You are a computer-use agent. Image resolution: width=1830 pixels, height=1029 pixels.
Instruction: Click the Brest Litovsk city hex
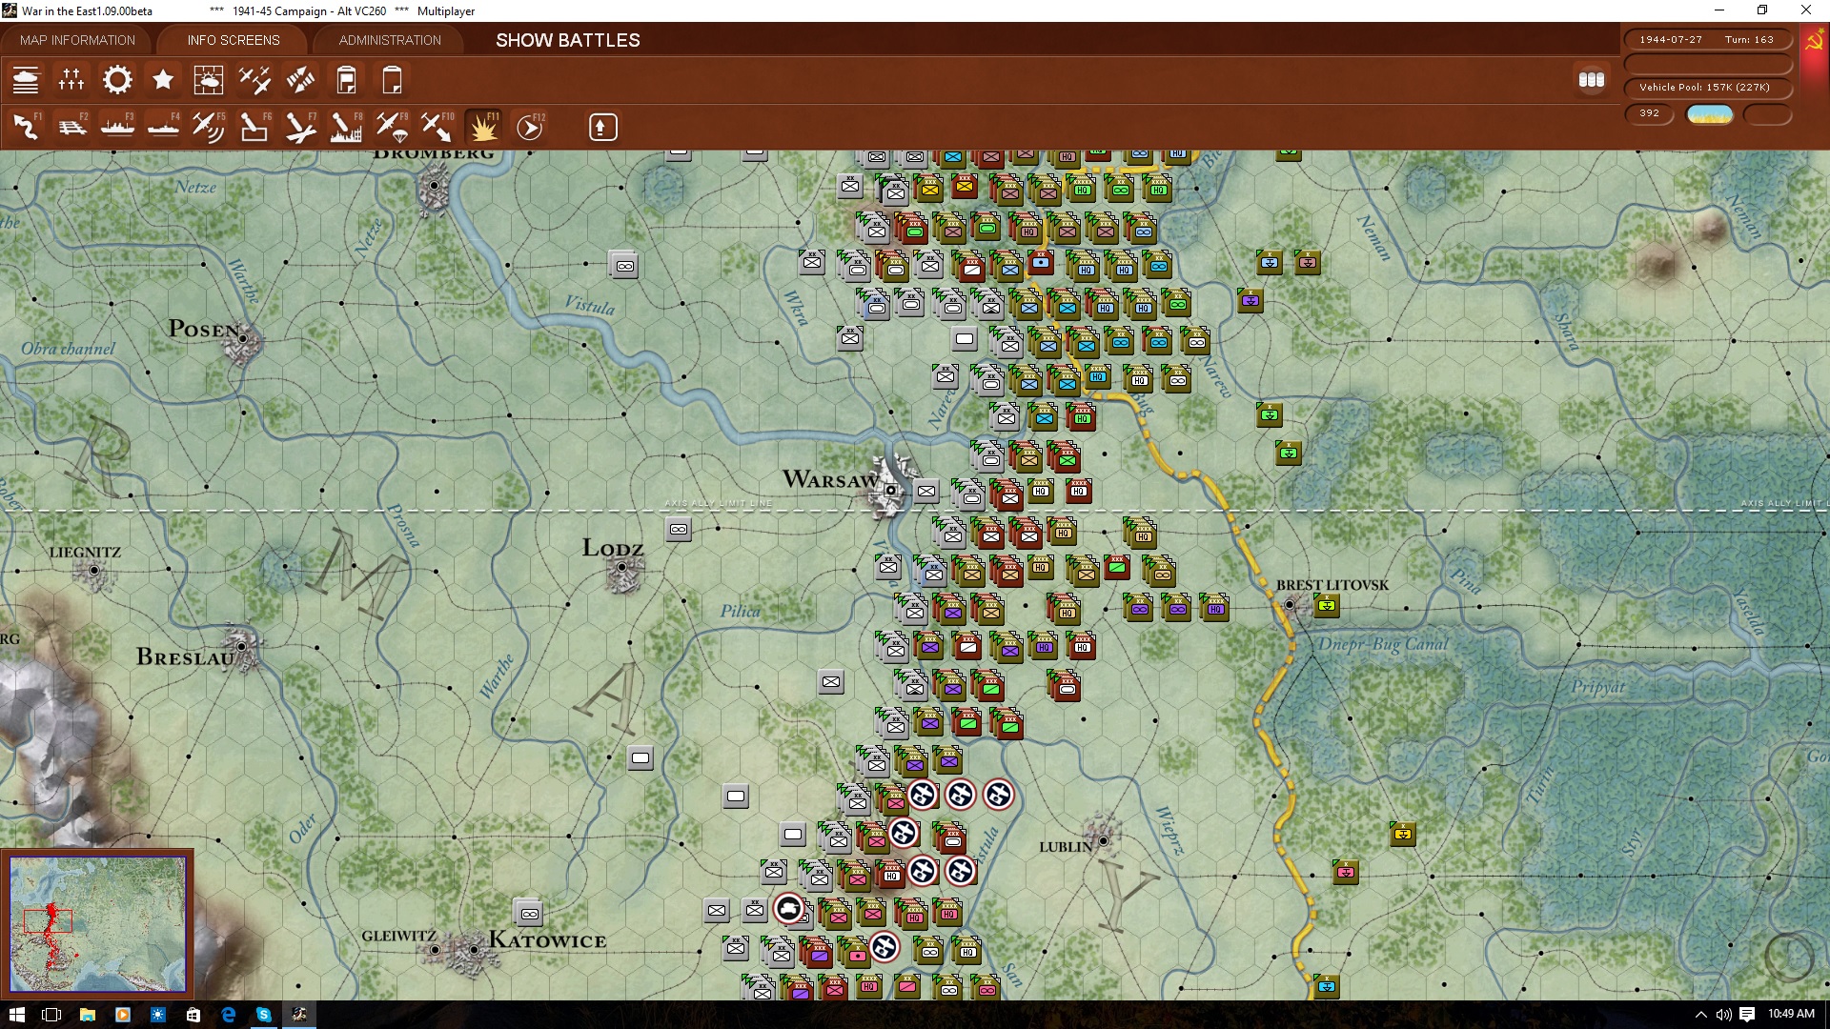click(x=1290, y=605)
